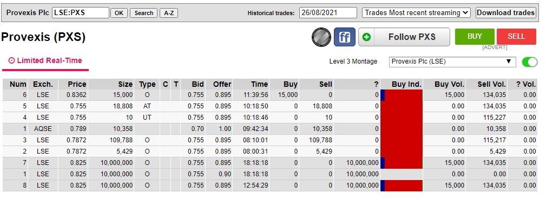Click time 12:54:29

tap(255, 186)
